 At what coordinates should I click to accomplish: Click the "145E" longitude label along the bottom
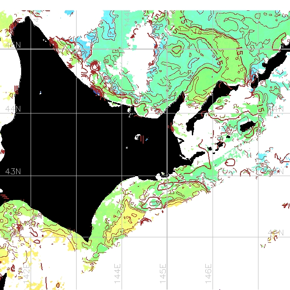pos(163,273)
